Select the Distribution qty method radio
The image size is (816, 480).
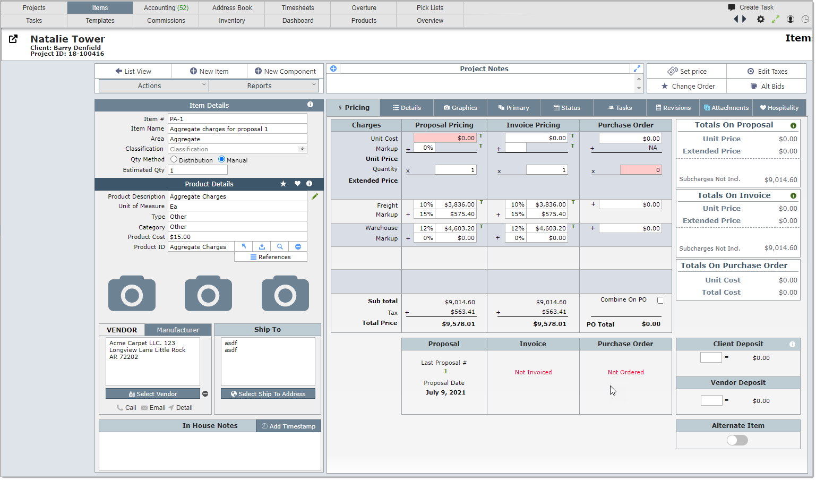[x=174, y=159]
